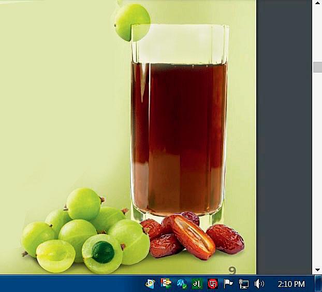This screenshot has height=292, width=322.
Task: Open the volume speaker tray icon
Action: 259,284
